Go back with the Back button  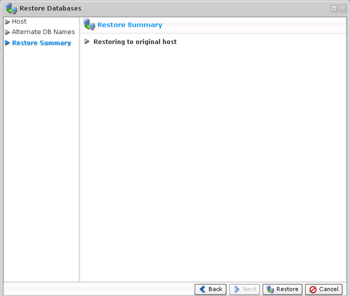(x=211, y=290)
